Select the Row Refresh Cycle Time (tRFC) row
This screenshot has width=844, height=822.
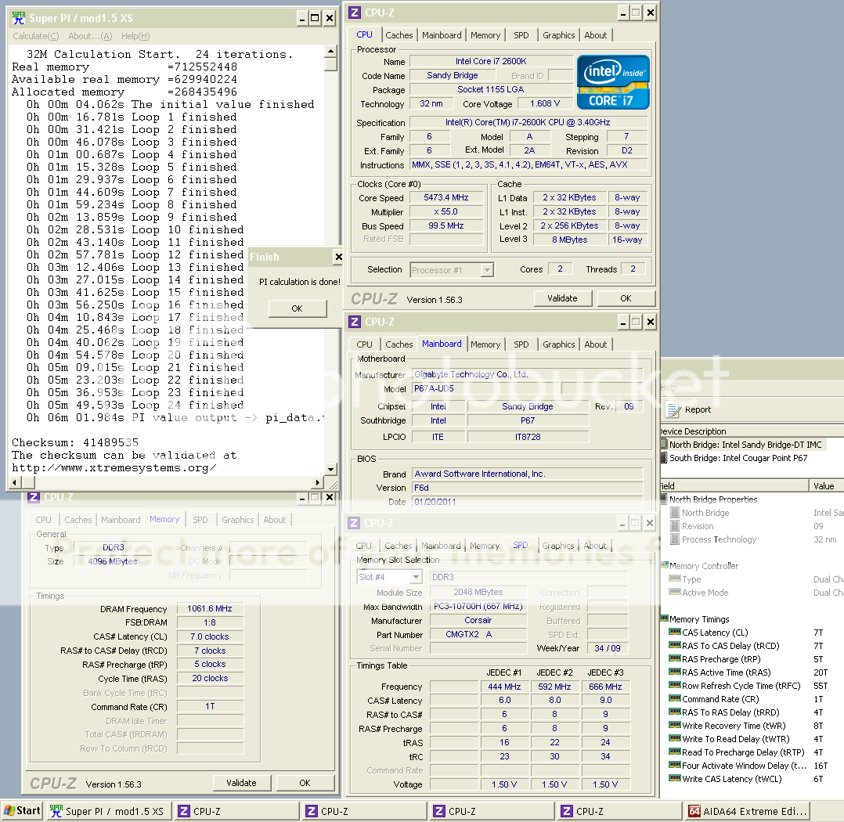[x=740, y=686]
